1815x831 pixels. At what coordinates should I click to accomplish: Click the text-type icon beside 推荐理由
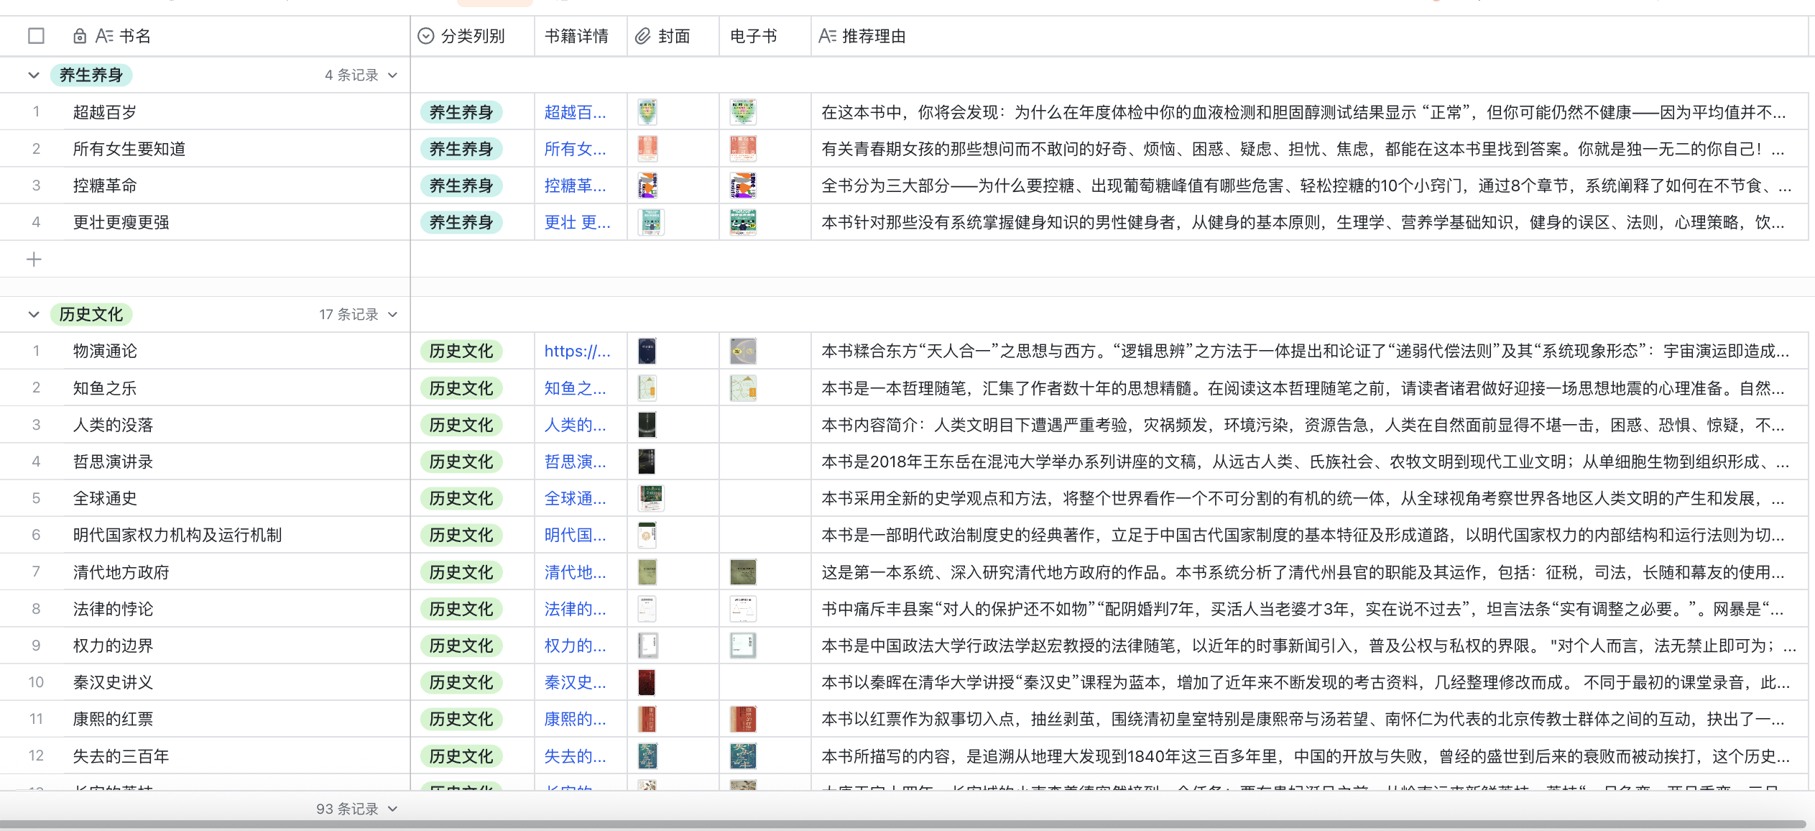tap(827, 36)
